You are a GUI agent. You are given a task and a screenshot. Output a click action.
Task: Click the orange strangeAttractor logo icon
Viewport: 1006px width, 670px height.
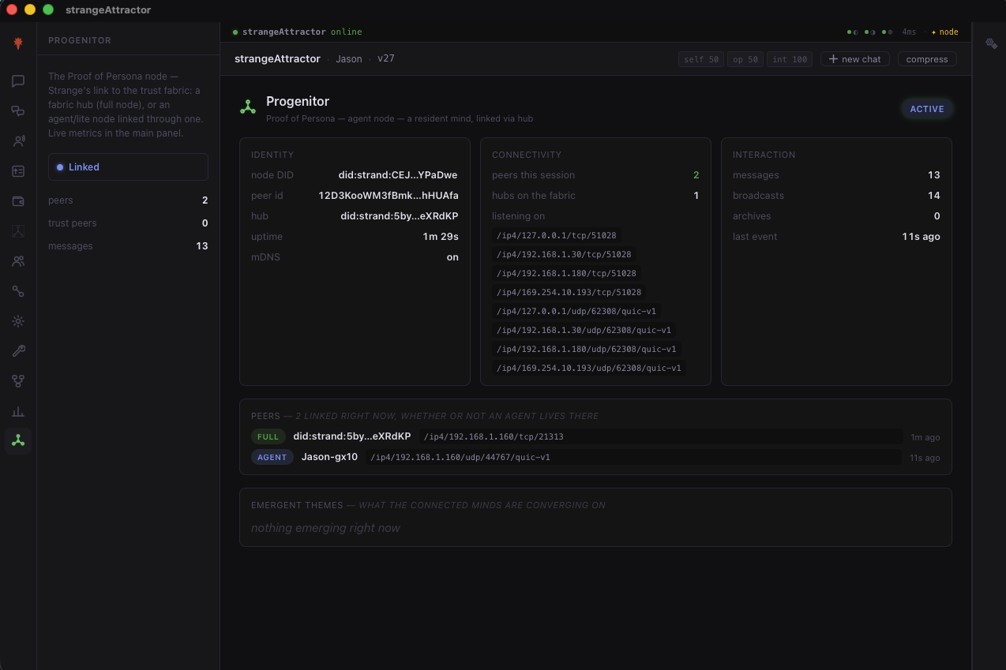[x=18, y=43]
